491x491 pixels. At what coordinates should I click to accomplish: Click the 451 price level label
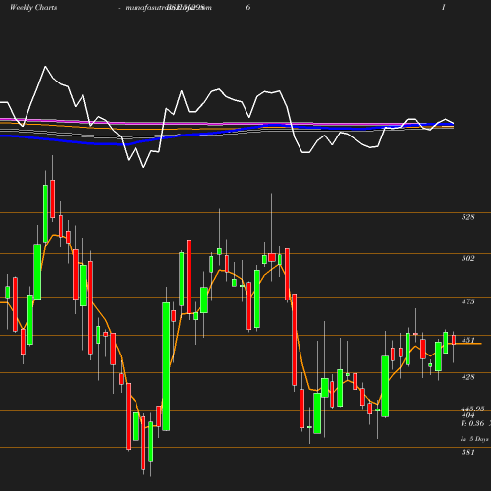467,340
